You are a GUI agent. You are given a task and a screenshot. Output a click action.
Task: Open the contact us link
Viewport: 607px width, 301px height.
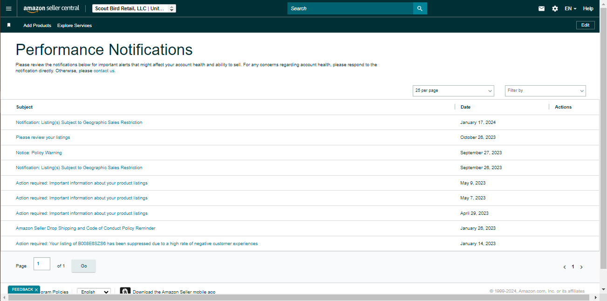[104, 71]
